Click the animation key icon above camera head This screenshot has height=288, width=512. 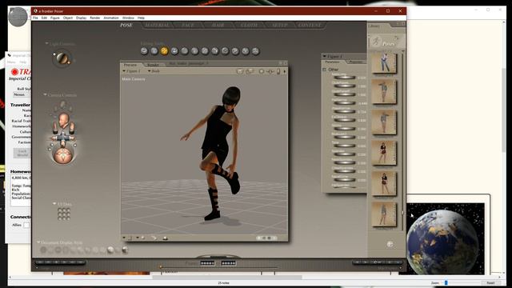[x=63, y=106]
